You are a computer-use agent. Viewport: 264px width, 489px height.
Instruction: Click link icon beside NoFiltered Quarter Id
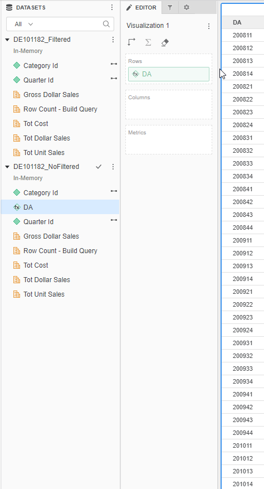coord(114,220)
